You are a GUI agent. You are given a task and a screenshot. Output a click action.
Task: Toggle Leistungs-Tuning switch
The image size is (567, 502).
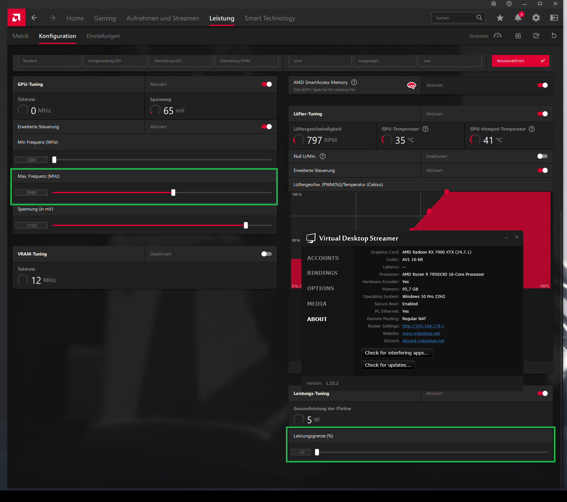pyautogui.click(x=543, y=393)
